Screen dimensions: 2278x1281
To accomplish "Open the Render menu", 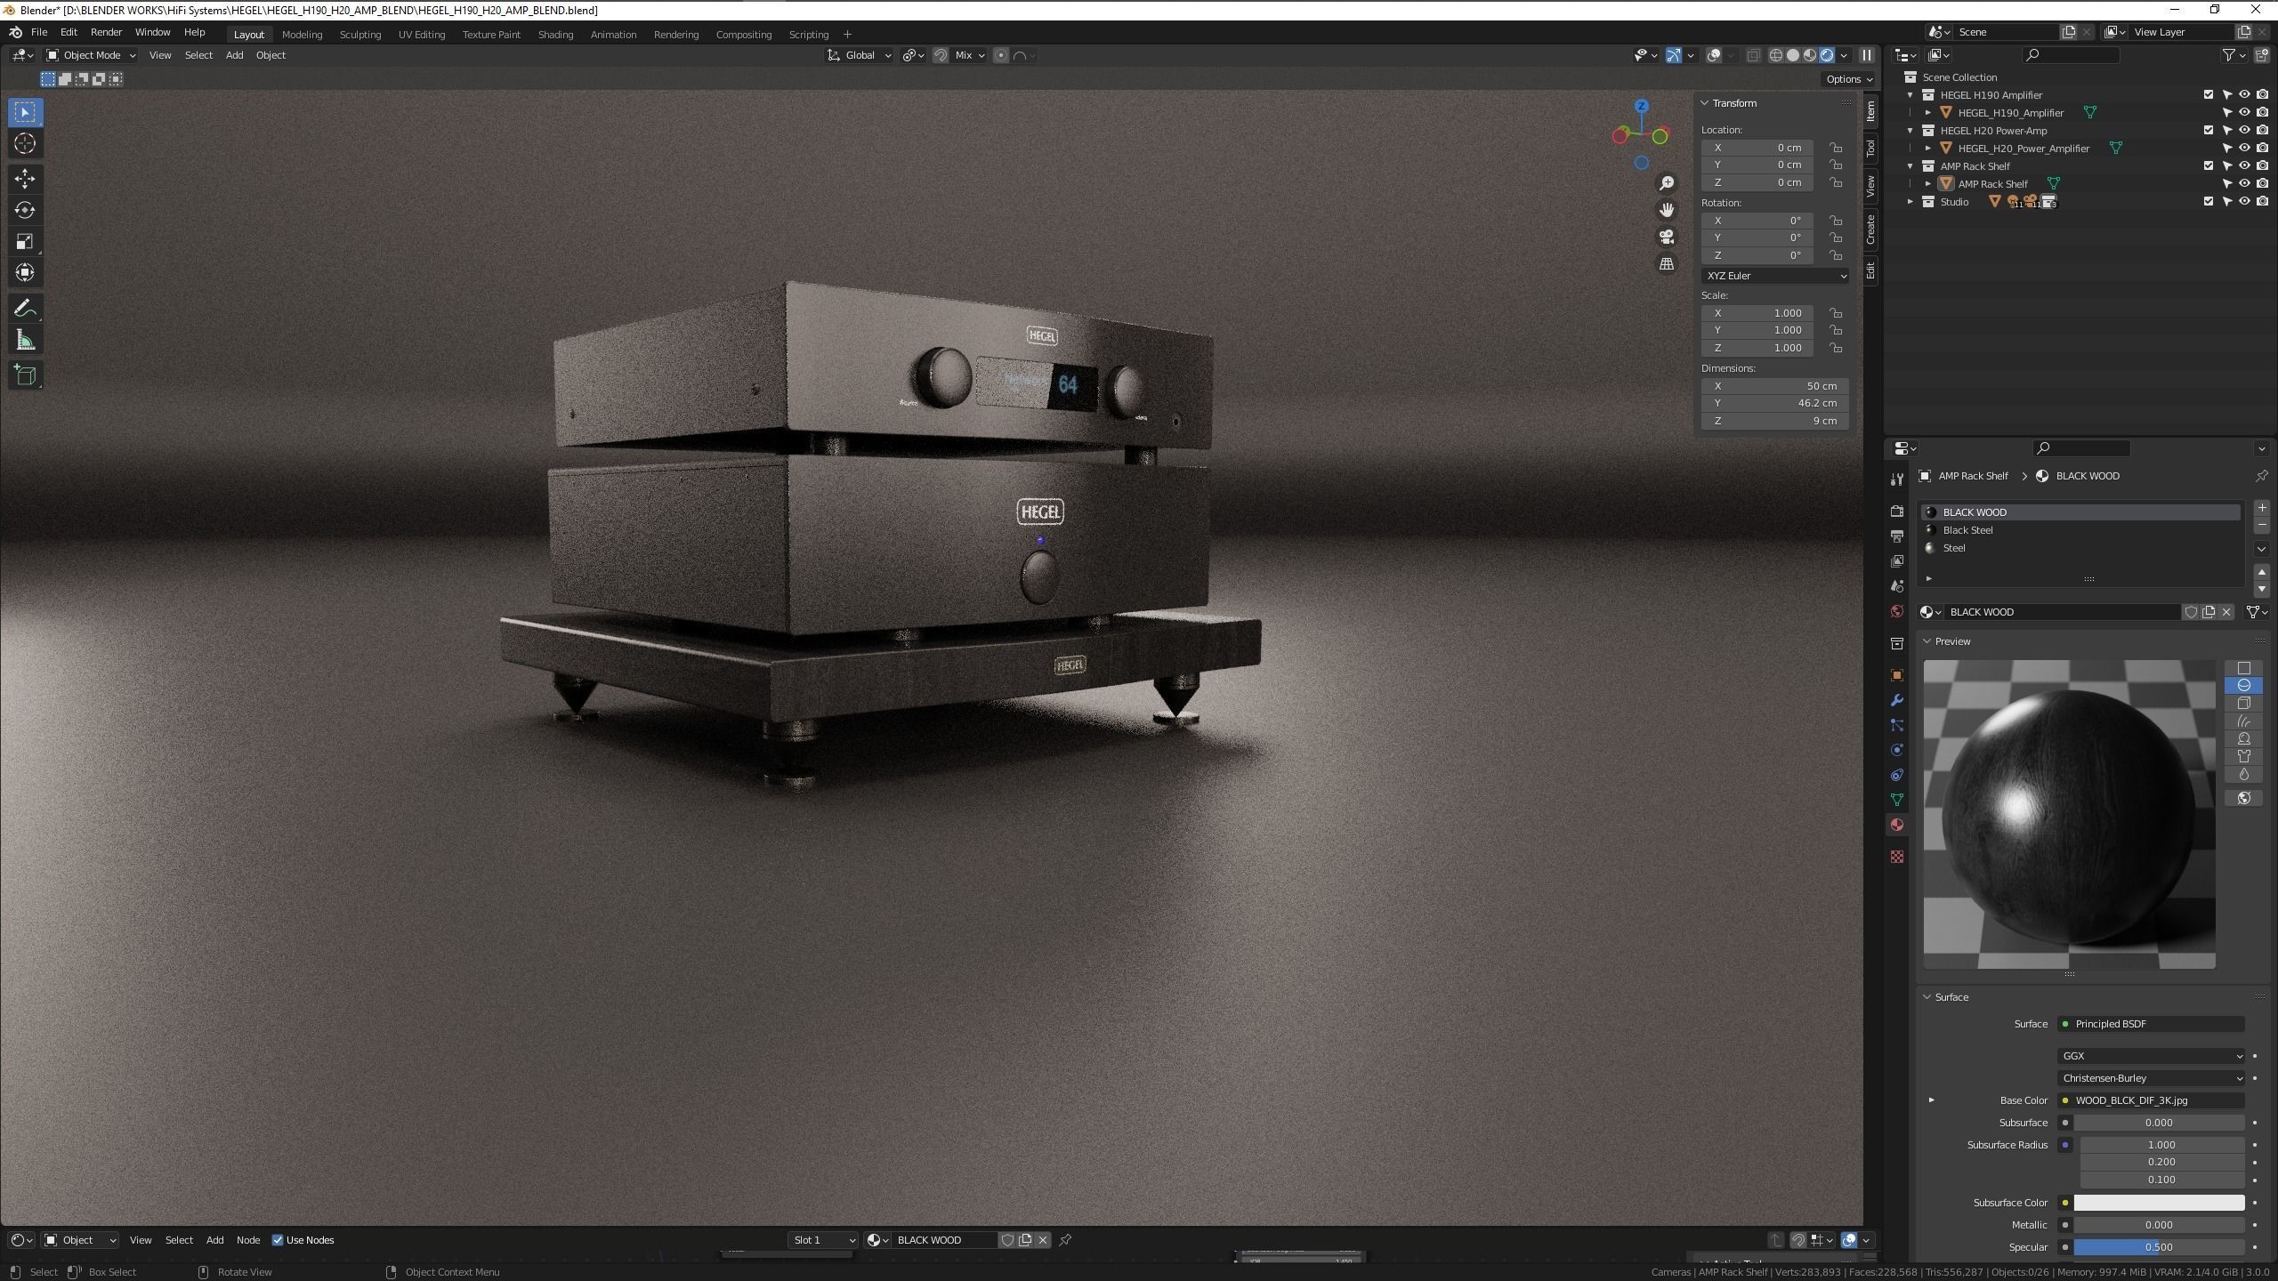I will click(106, 32).
